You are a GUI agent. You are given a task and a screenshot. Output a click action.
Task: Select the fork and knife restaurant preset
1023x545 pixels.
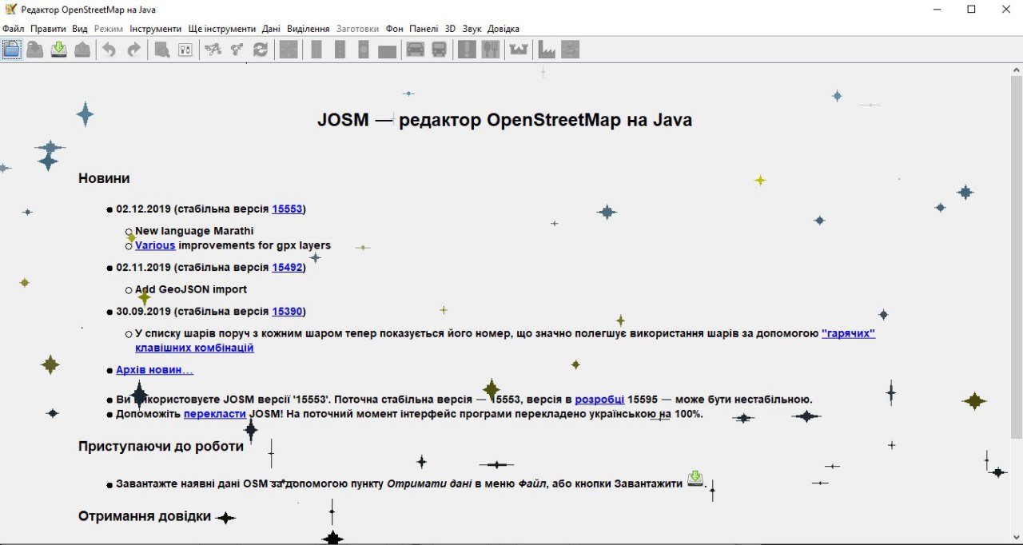(491, 50)
